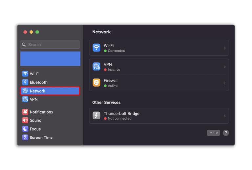Click the Wi-Fi icon in the sidebar
This screenshot has height=170, width=252.
[25, 74]
